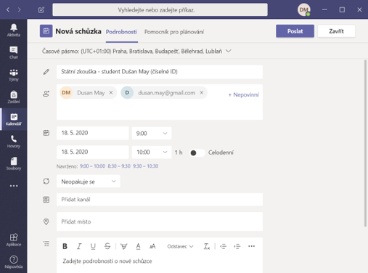
Task: Switch to the Podrobnosti tab
Action: click(121, 32)
